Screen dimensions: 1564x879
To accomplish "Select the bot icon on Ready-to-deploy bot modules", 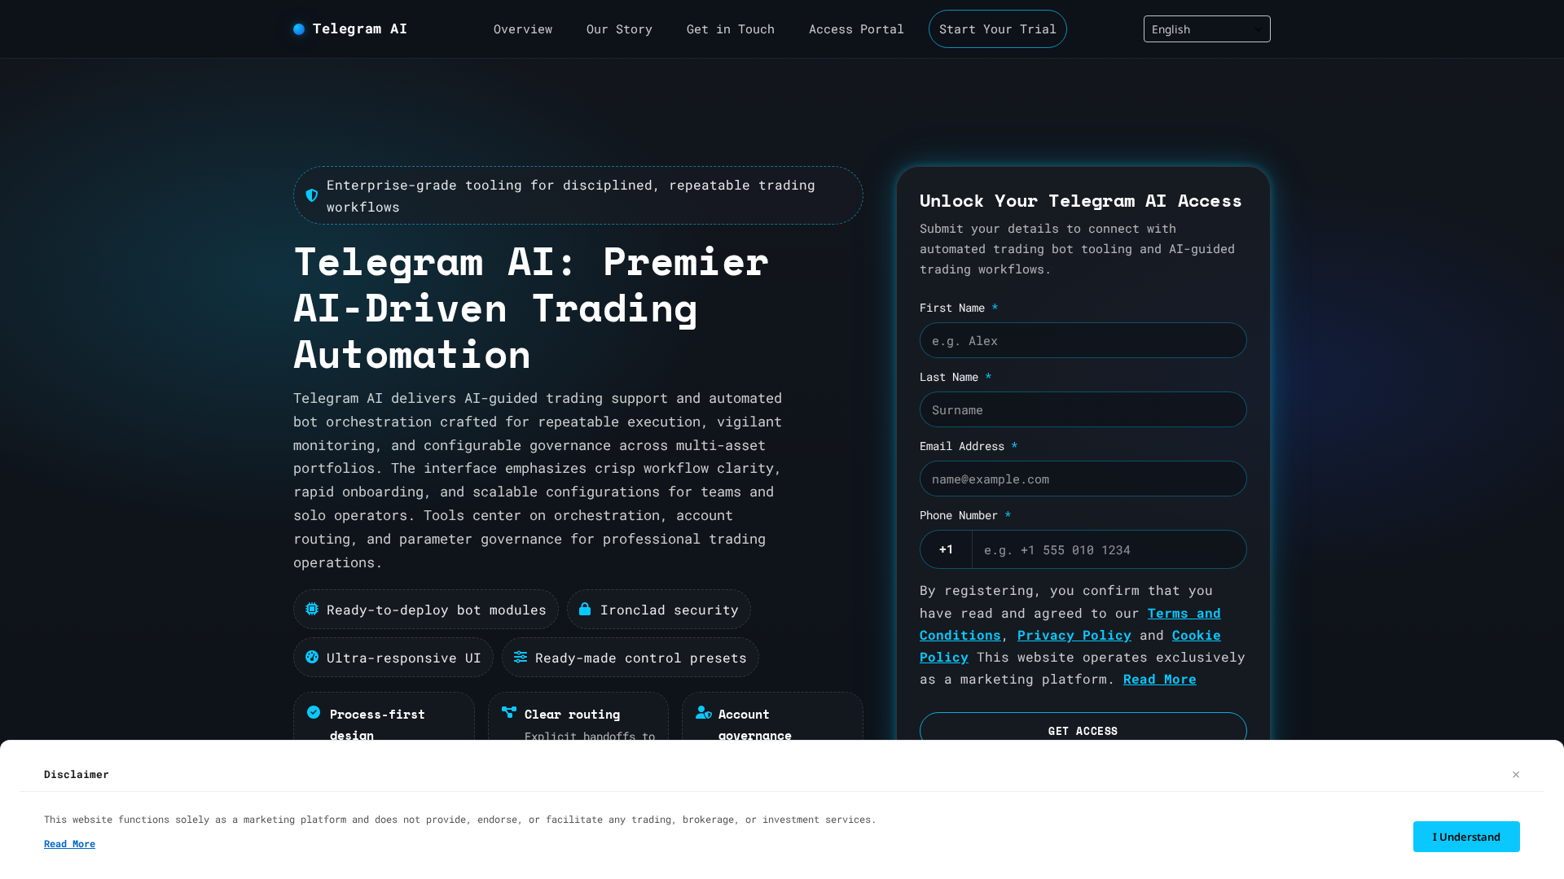I will click(x=312, y=609).
